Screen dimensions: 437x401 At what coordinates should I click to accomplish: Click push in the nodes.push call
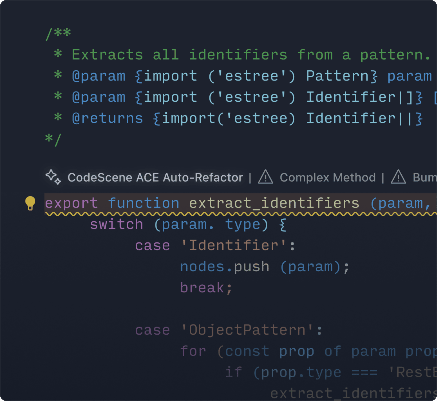click(x=252, y=267)
